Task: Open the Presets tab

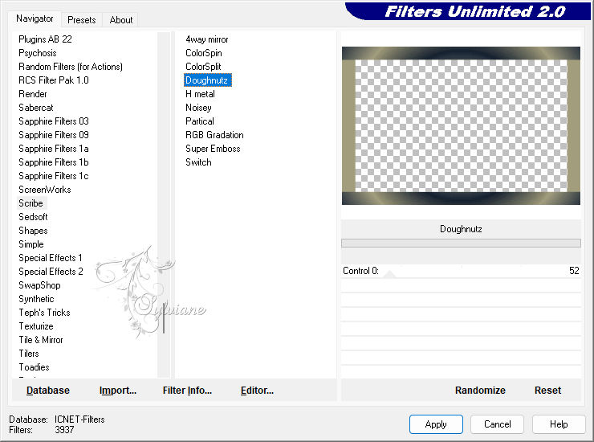Action: [x=81, y=20]
